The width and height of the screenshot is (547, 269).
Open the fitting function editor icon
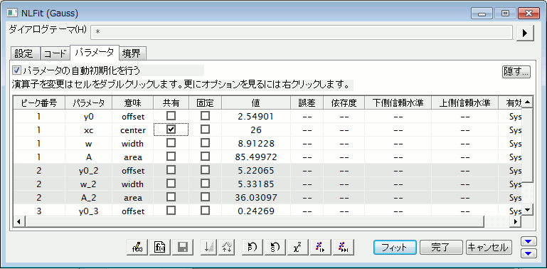point(137,248)
